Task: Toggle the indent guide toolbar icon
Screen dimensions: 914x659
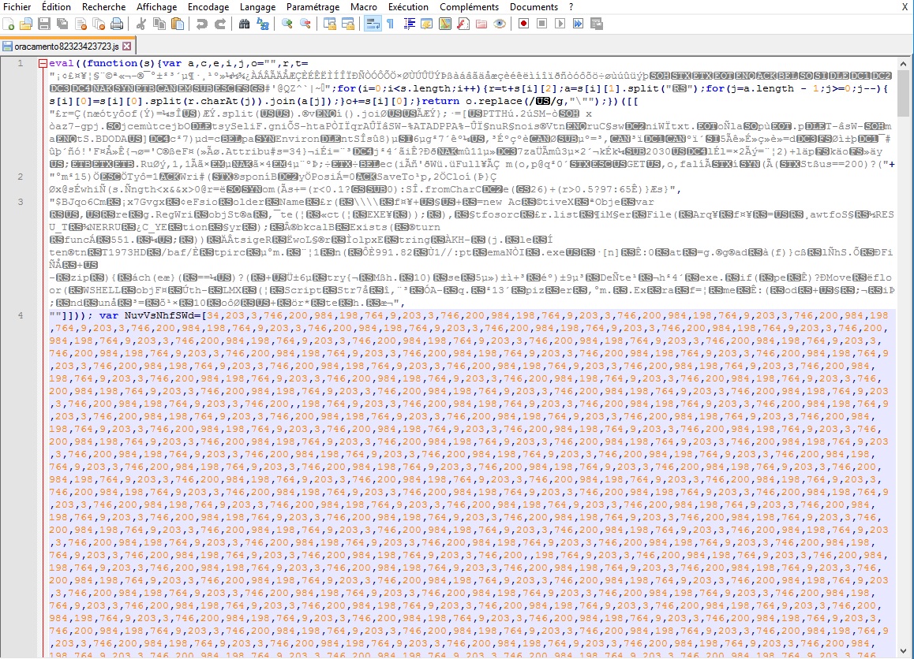Action: [x=409, y=24]
